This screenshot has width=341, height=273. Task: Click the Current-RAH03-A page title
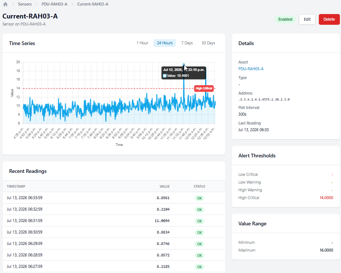[x=30, y=16]
